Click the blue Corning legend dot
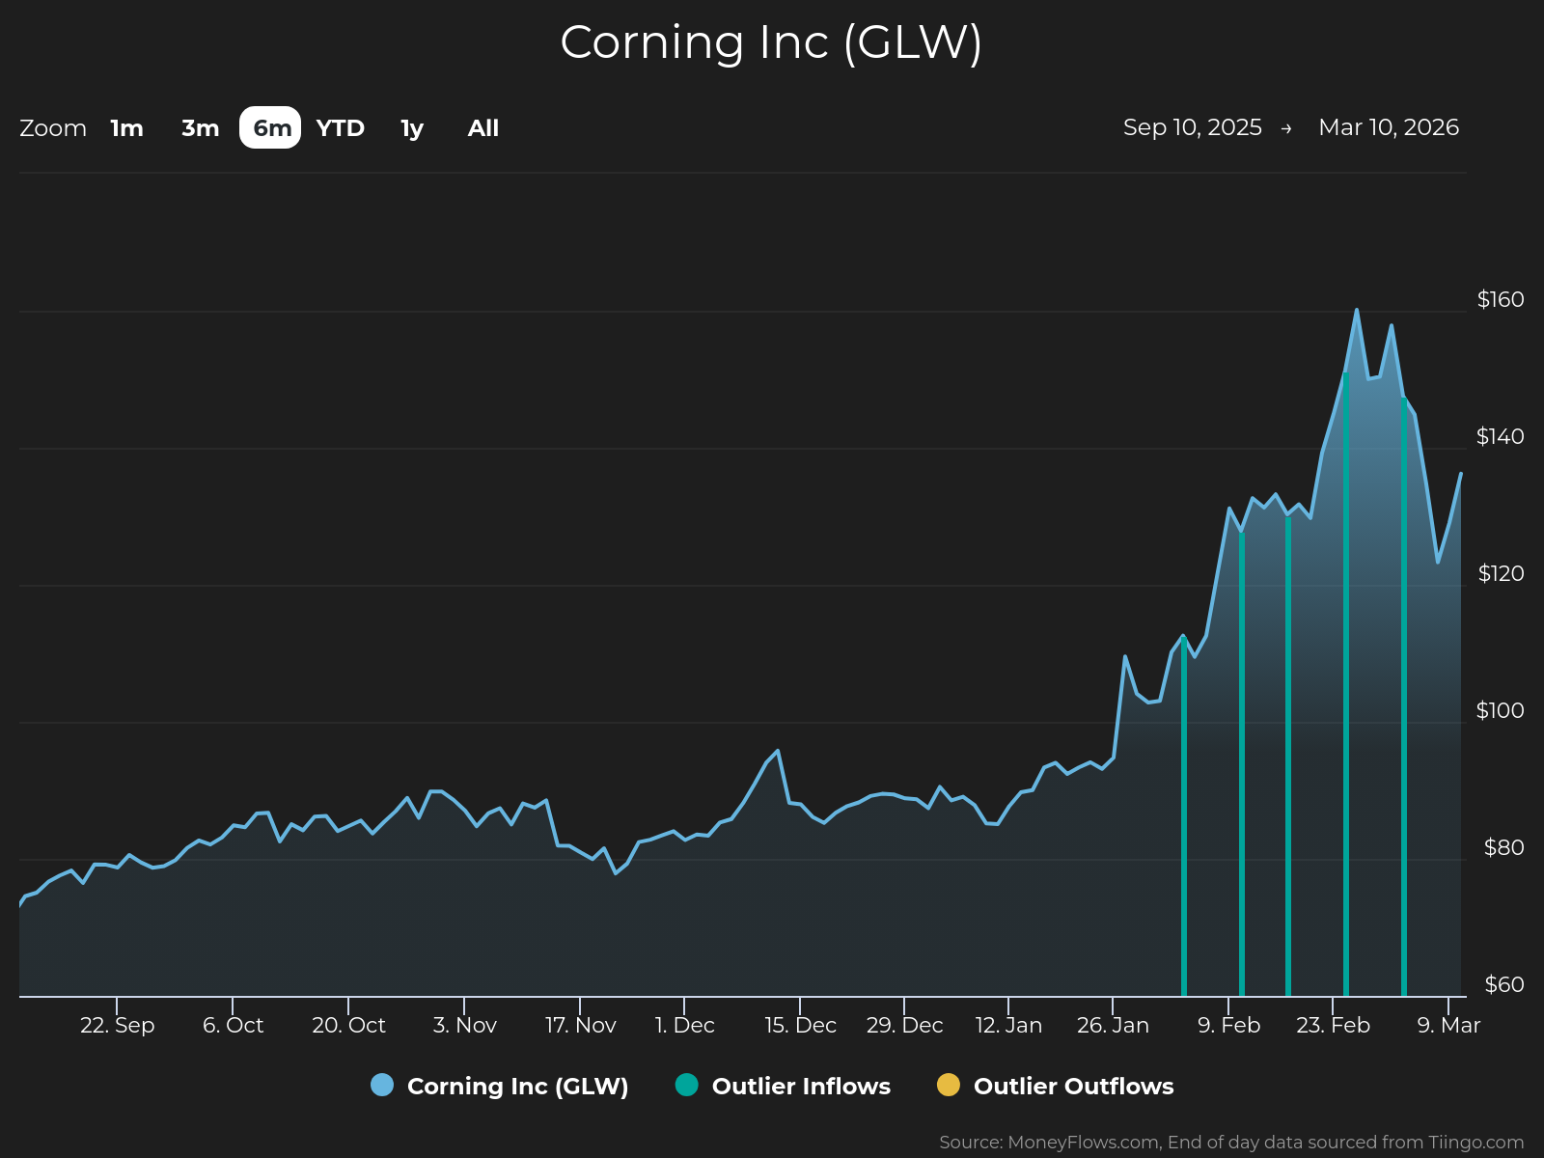Image resolution: width=1544 pixels, height=1158 pixels. click(x=382, y=1085)
